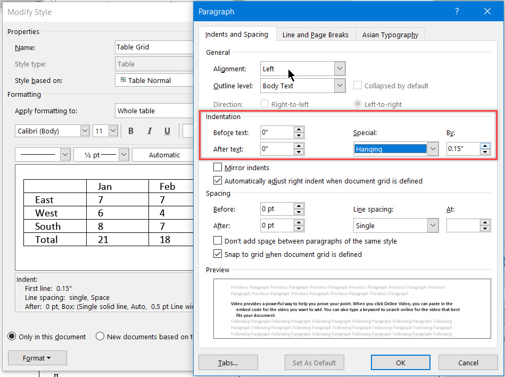
Task: Open the Line spacing dropdown
Action: coord(433,225)
